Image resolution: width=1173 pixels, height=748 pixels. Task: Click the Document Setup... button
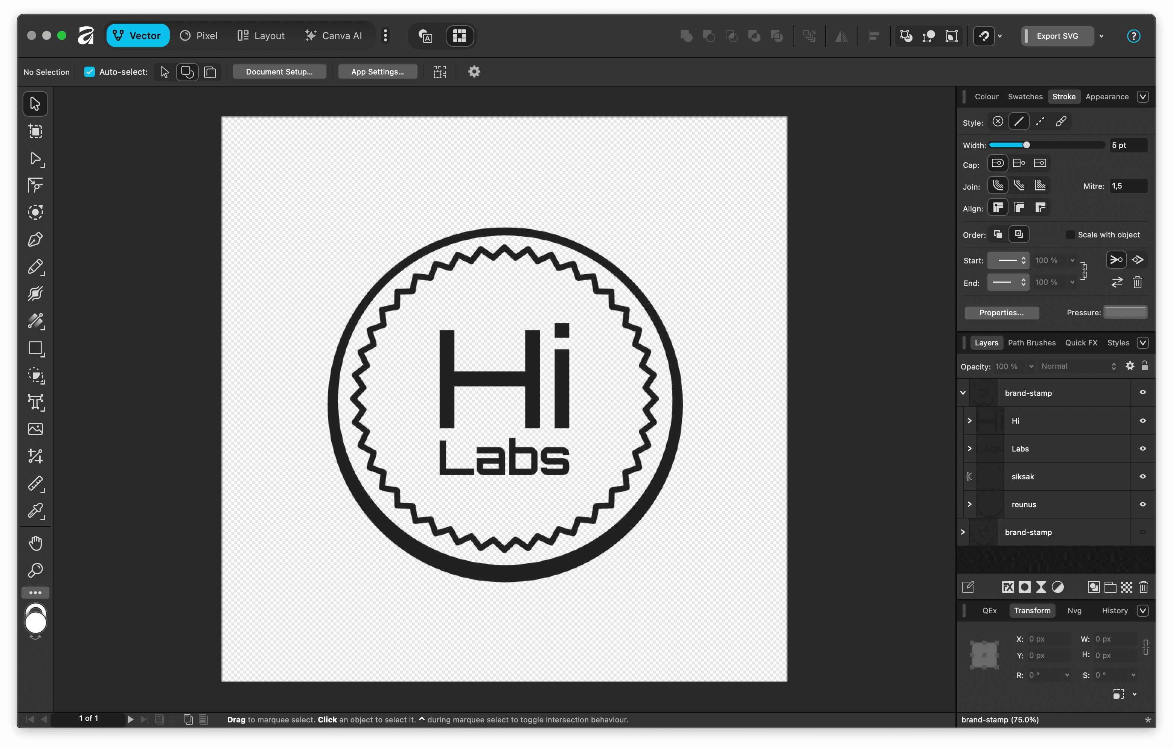(279, 72)
